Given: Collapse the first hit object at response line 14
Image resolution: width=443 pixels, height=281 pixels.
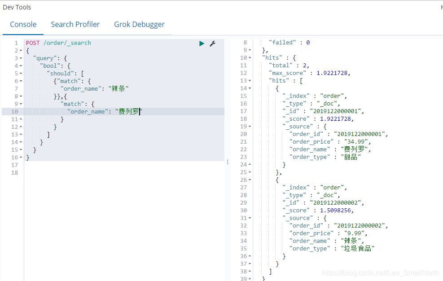Looking at the screenshot, I should pyautogui.click(x=250, y=88).
